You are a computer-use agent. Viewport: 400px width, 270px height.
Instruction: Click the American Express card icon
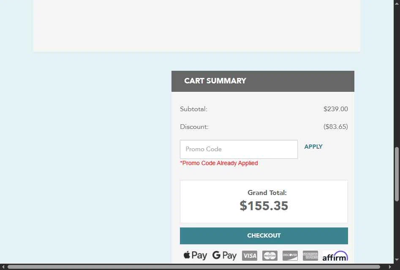pyautogui.click(x=310, y=256)
